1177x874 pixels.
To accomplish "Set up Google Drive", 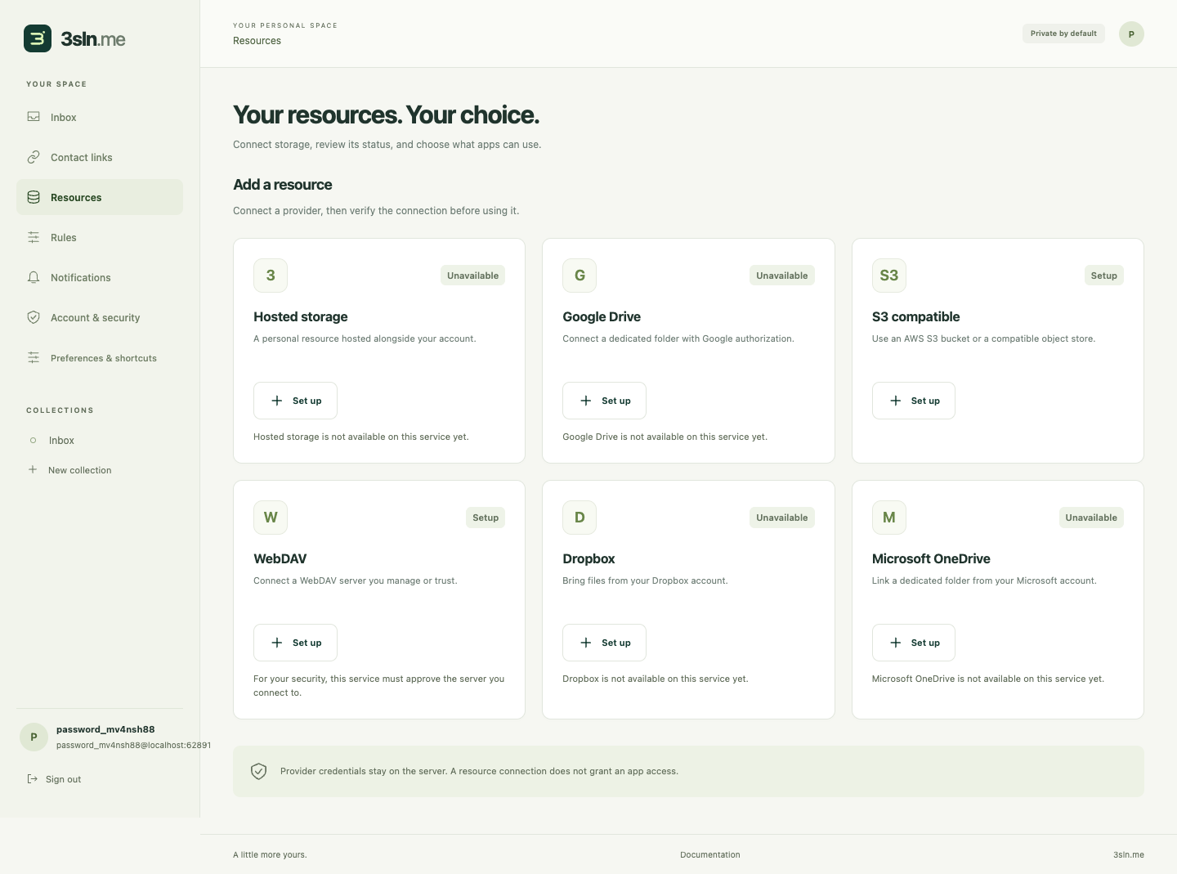I will tap(604, 401).
